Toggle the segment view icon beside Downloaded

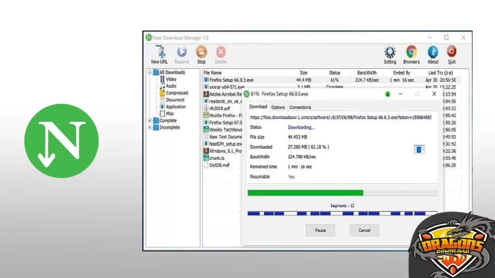(419, 150)
